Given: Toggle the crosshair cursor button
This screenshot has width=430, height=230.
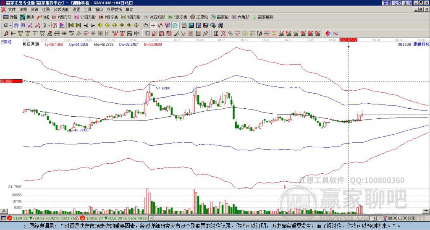Looking at the screenshot, I should point(153,26).
